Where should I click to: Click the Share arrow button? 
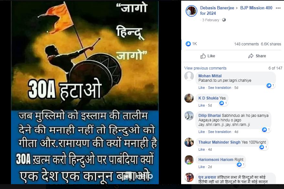(257, 56)
